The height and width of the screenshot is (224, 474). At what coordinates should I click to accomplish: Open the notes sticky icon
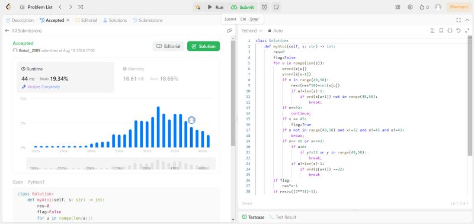point(276,7)
